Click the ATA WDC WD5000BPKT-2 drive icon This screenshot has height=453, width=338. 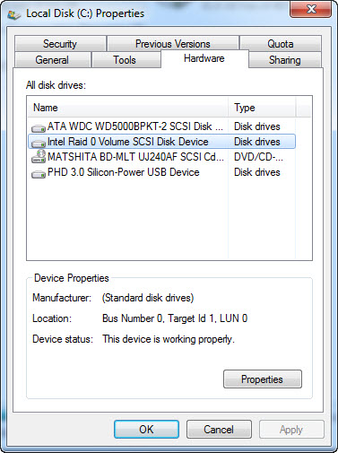point(39,128)
